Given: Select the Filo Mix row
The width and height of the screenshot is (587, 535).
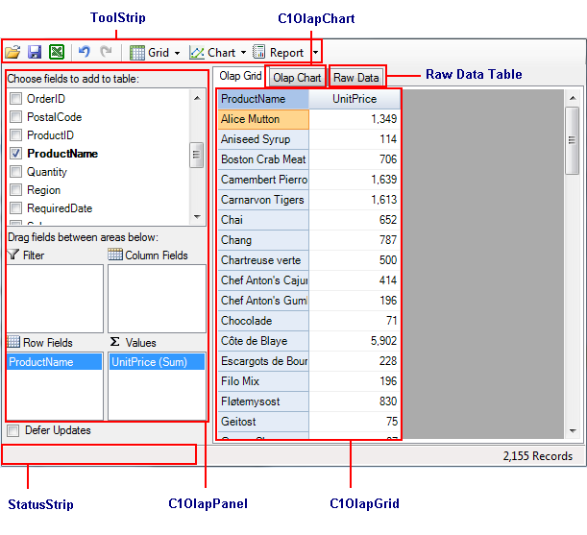Looking at the screenshot, I should click(263, 381).
